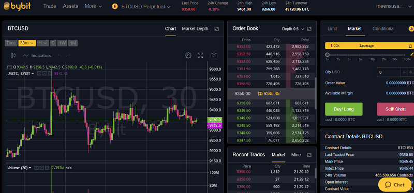Image resolution: width=414 pixels, height=193 pixels.
Task: Increase quantity with plus button
Action: pos(411,72)
